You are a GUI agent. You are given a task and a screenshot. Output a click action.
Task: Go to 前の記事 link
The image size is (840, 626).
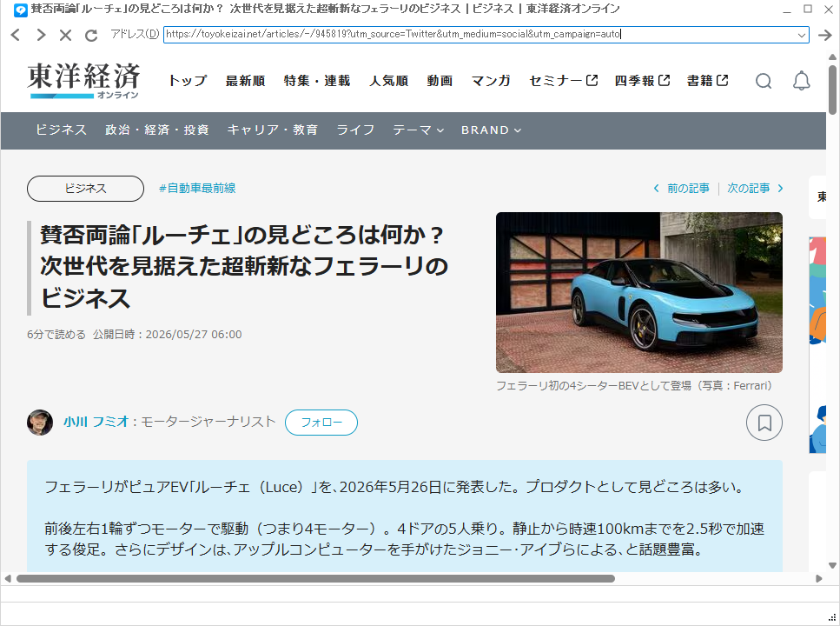click(x=681, y=189)
